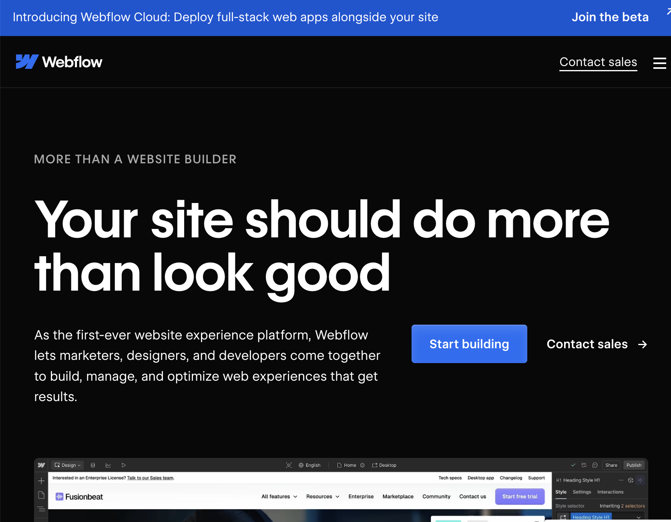Click the orange 2 selectors link
The height and width of the screenshot is (522, 671).
(633, 506)
